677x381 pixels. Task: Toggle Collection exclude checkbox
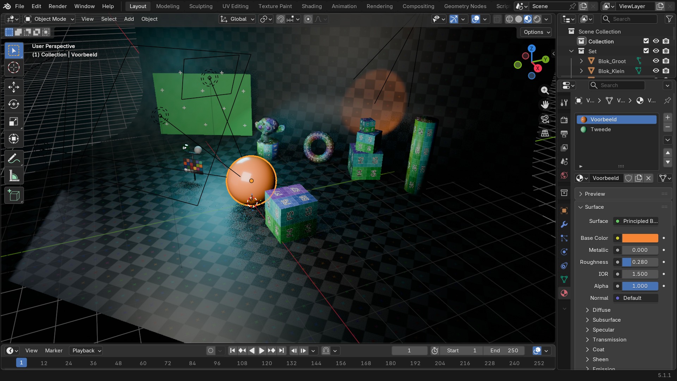(646, 41)
